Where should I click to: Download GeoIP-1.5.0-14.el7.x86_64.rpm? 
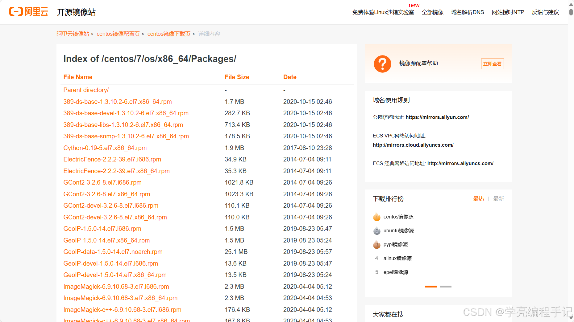[106, 240]
